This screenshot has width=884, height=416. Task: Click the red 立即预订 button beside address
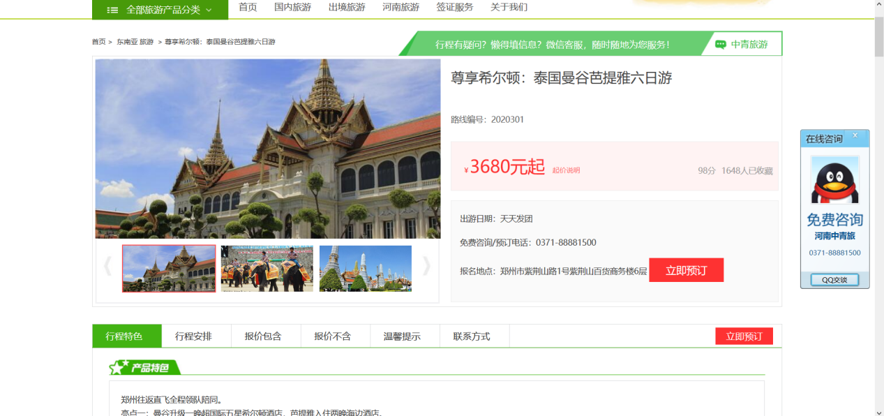pyautogui.click(x=686, y=271)
